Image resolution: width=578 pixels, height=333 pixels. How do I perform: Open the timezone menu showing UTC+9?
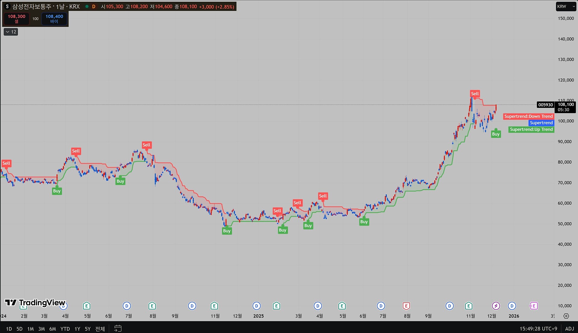tap(538, 328)
